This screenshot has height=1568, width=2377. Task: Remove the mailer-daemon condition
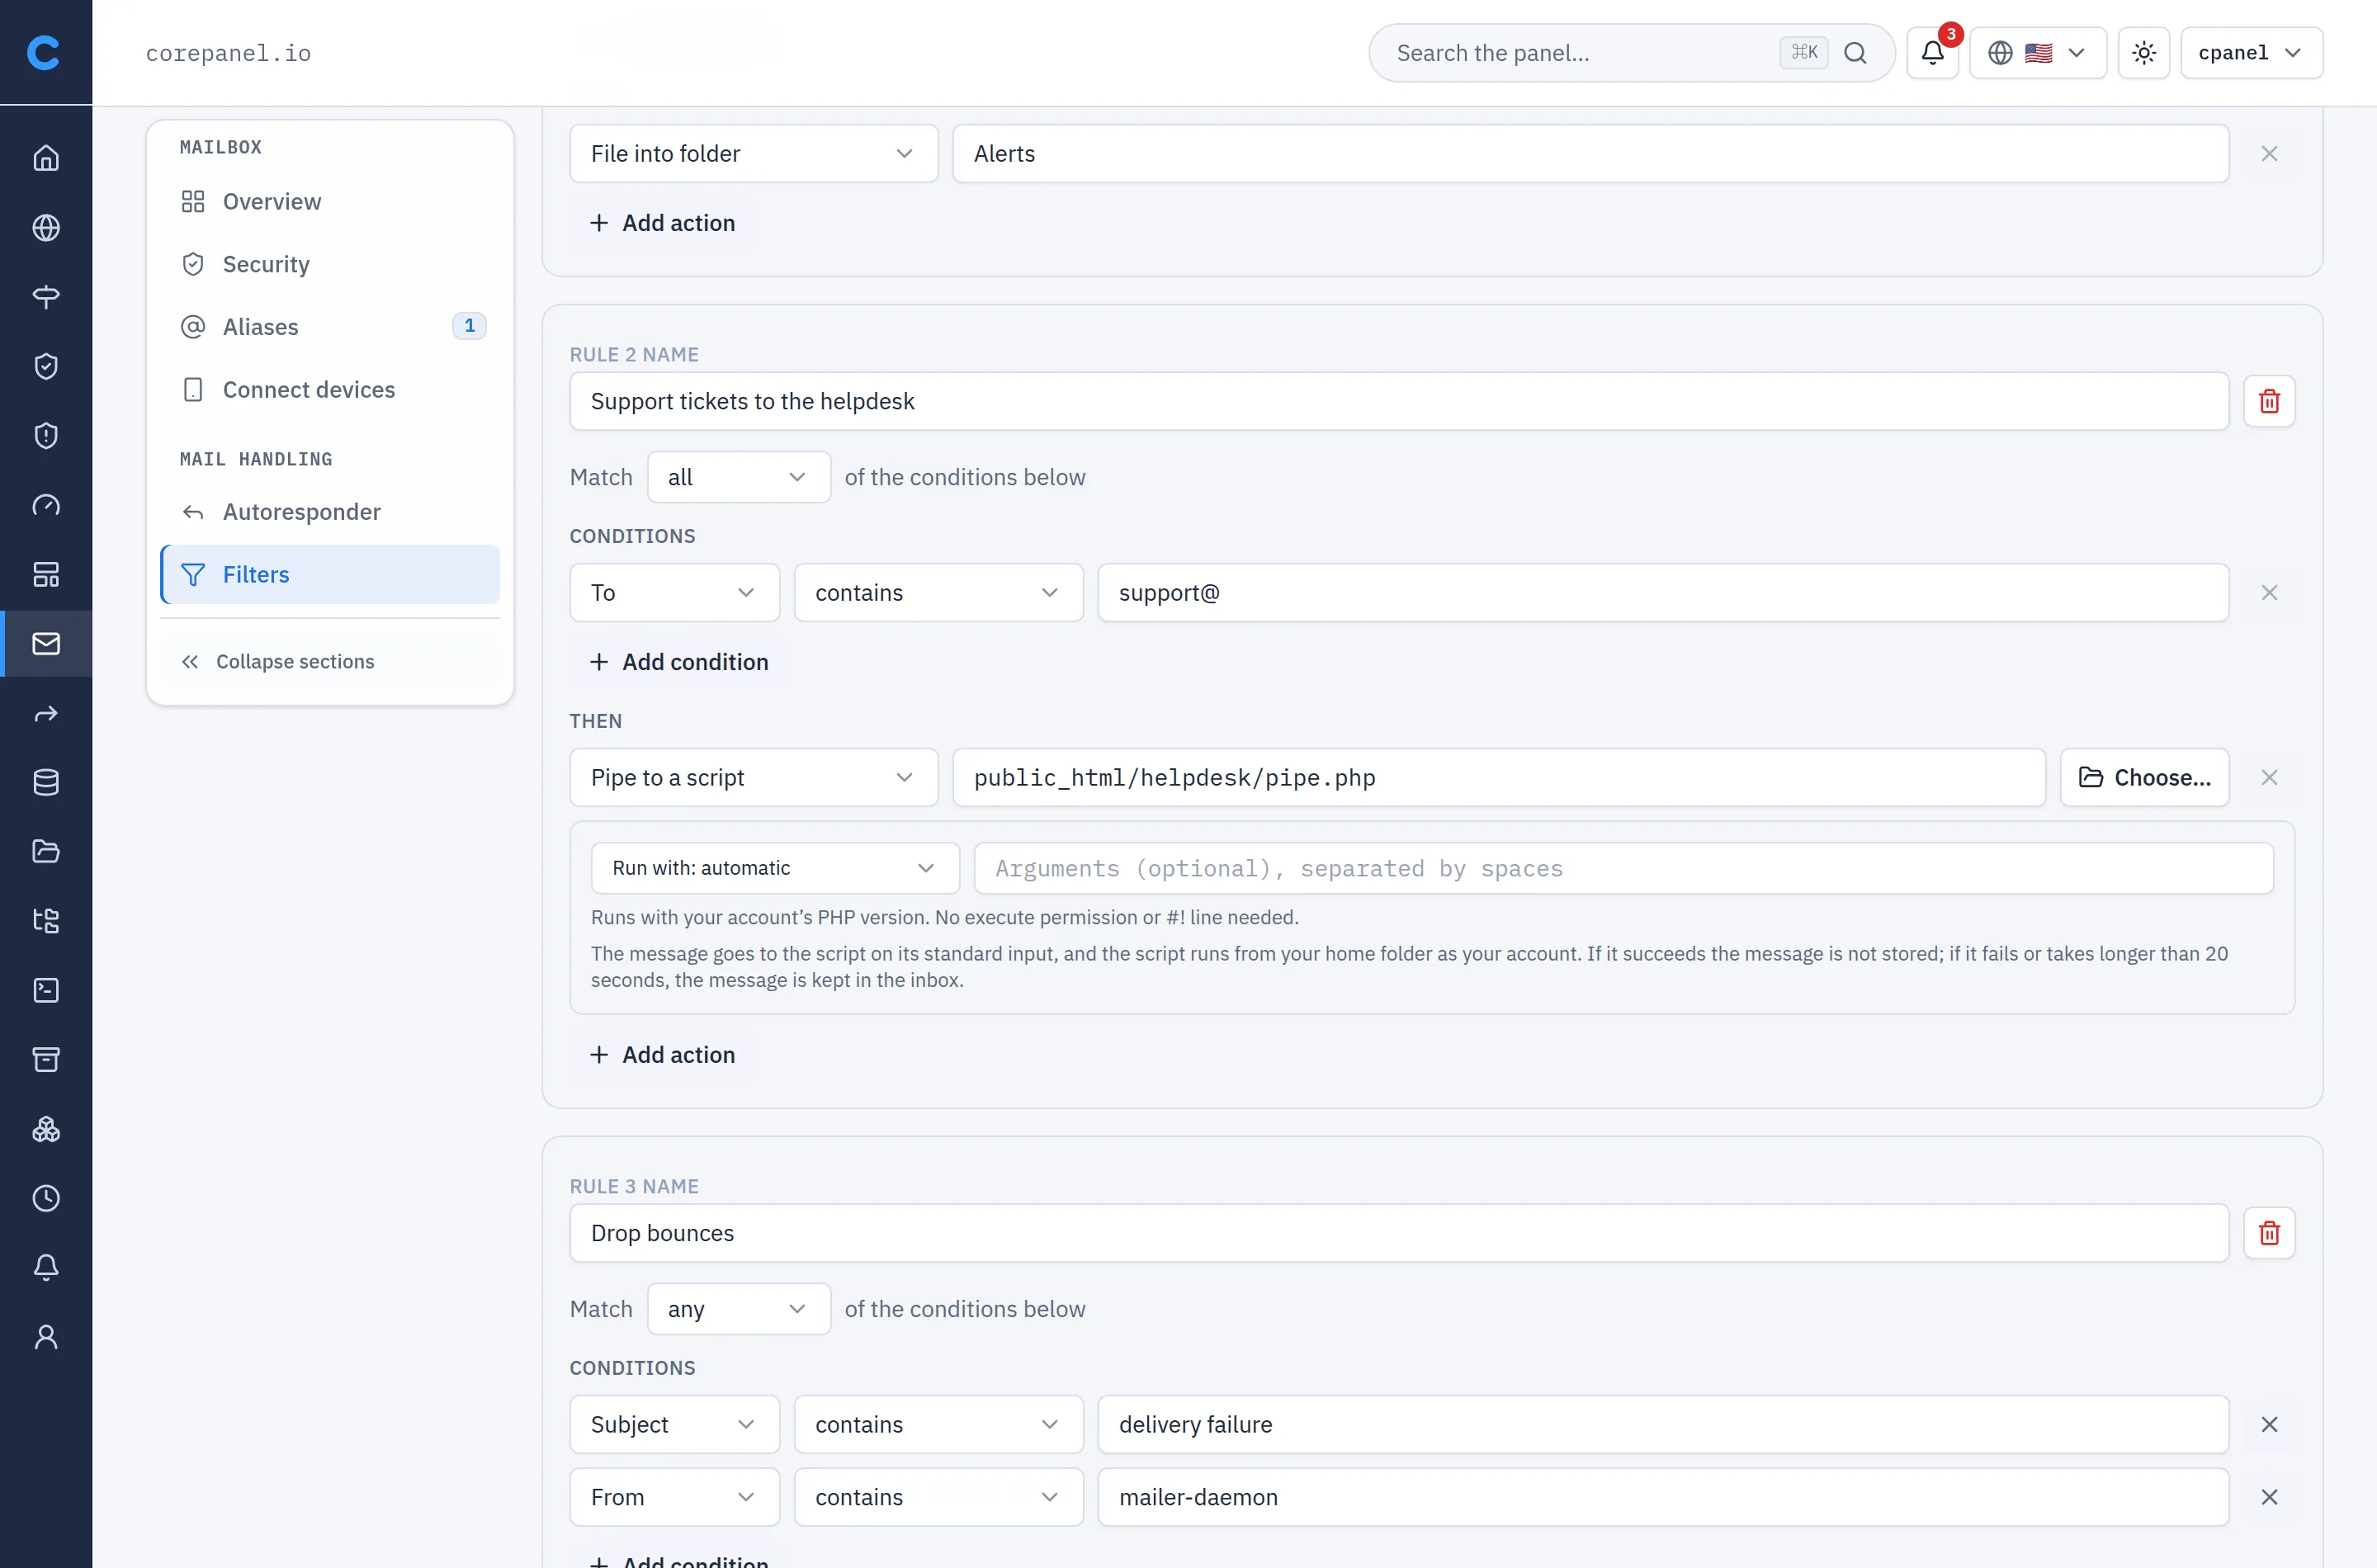[x=2269, y=1497]
